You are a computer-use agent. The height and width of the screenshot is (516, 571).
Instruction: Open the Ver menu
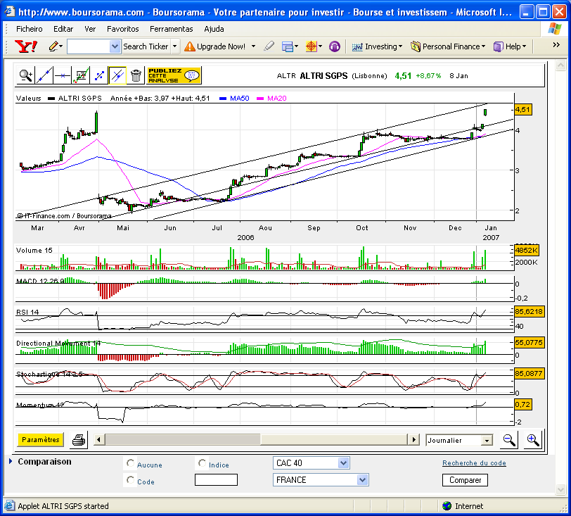click(90, 29)
